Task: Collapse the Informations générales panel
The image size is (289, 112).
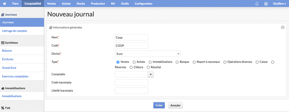Action: coord(283,28)
